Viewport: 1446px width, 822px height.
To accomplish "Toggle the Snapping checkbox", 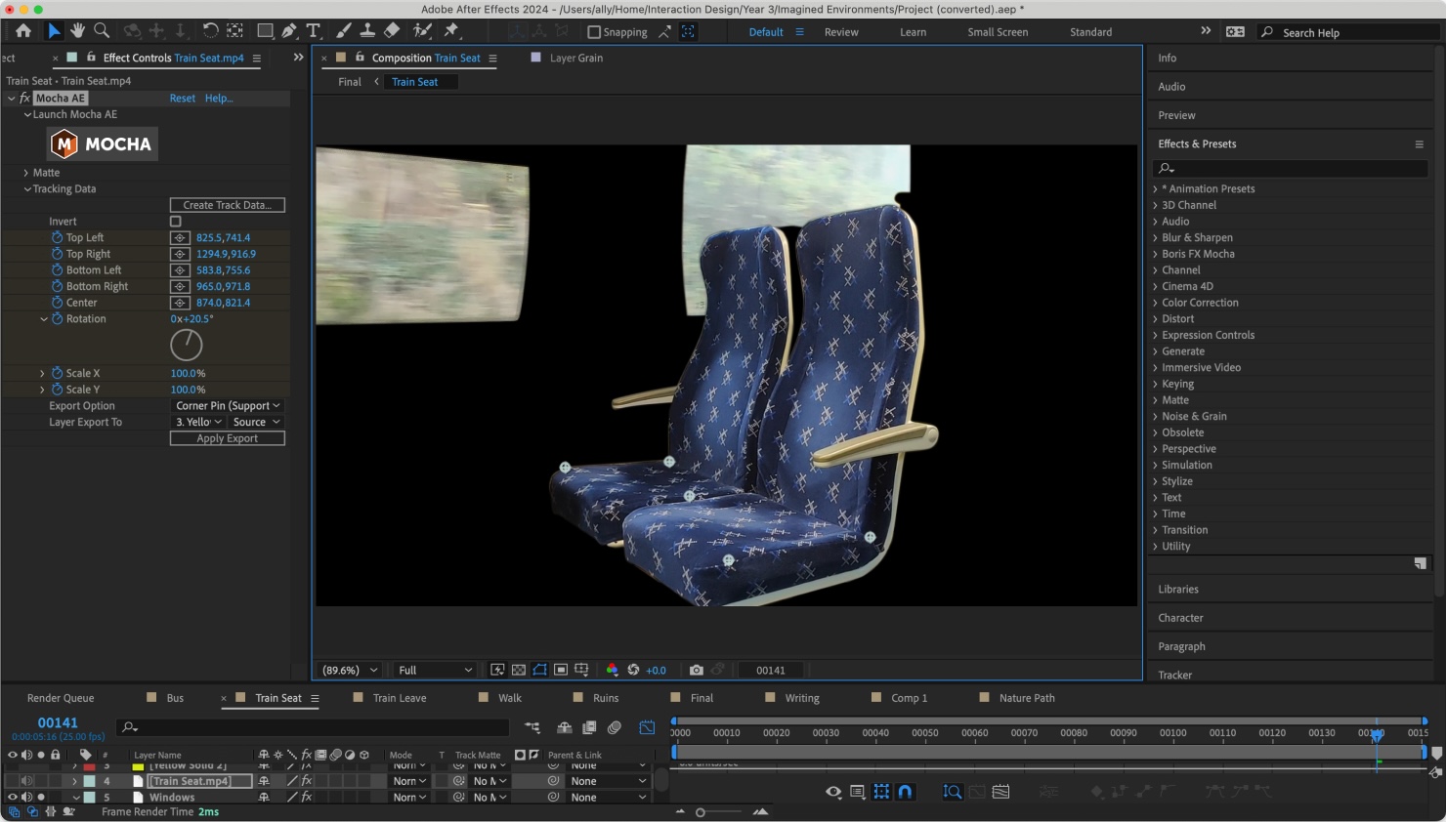I will [593, 32].
